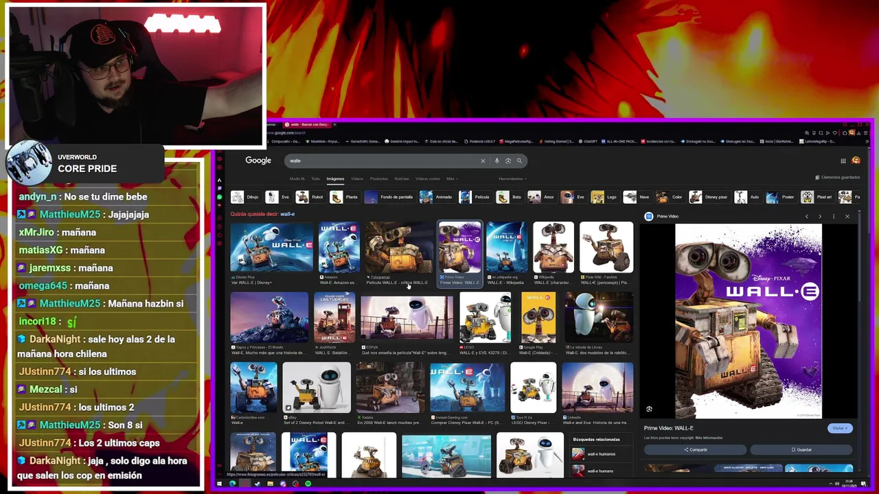
Task: Search this image with Lens icon
Action: 649,409
